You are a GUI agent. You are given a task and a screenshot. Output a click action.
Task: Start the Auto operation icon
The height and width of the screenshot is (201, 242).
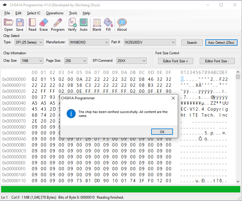[84, 25]
